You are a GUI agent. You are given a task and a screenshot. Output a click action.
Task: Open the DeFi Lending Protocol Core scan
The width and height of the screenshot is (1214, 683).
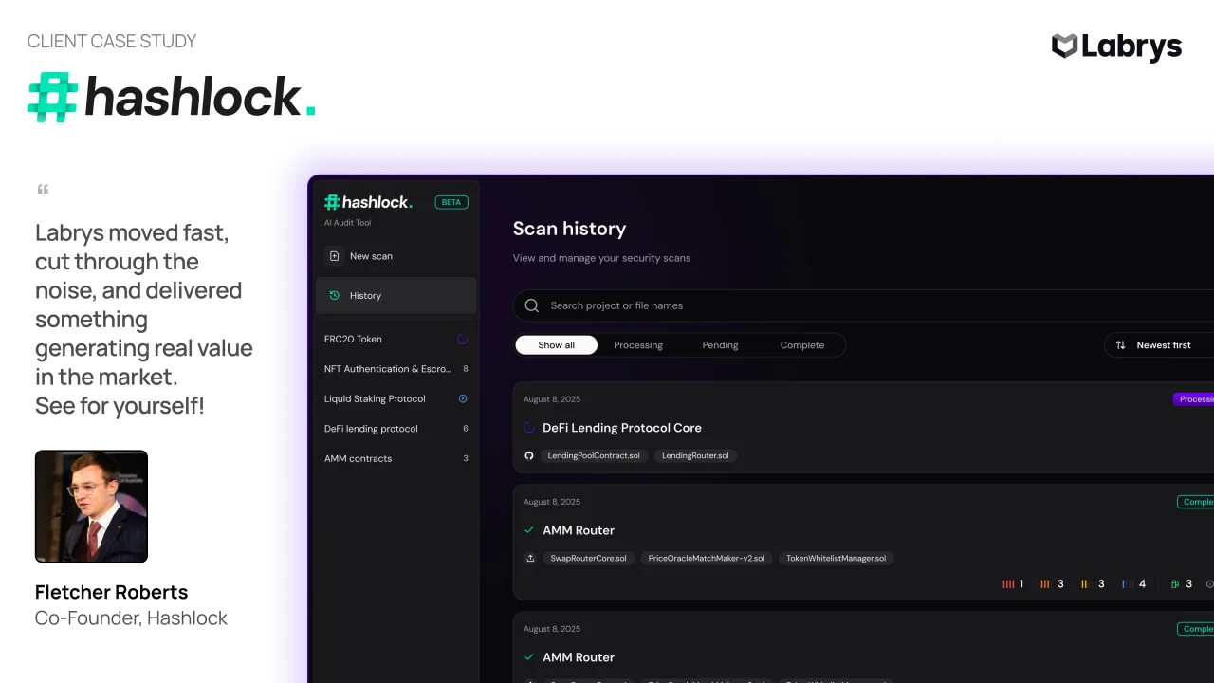point(622,428)
